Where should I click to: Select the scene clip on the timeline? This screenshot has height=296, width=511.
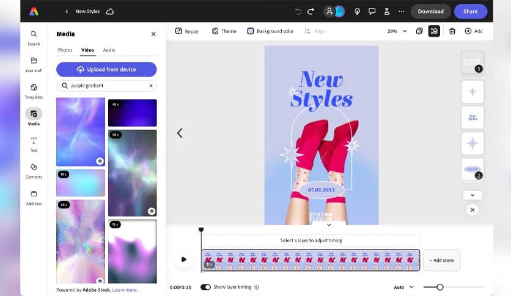click(311, 260)
